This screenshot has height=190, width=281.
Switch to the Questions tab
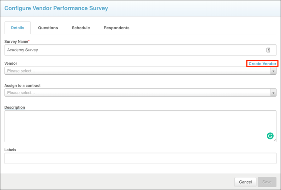[x=48, y=28]
